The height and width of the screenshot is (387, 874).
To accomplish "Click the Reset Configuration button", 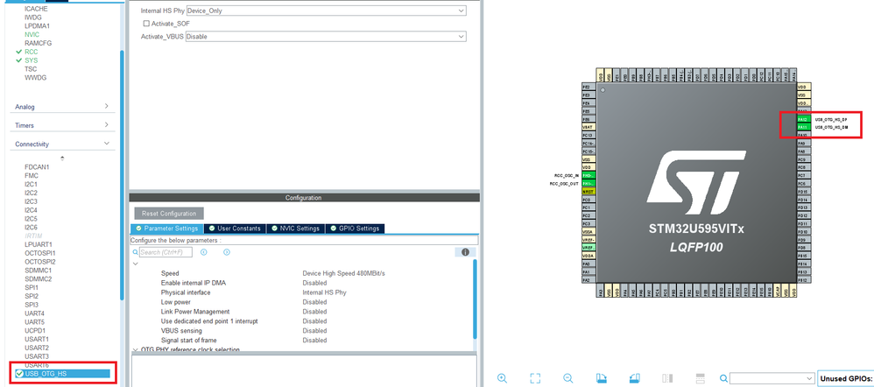I will point(169,214).
